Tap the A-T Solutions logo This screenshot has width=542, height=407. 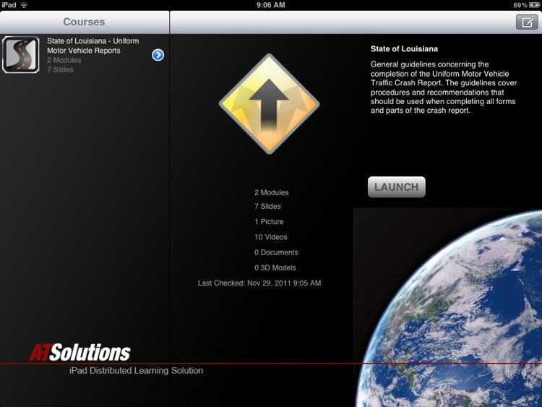(x=79, y=352)
